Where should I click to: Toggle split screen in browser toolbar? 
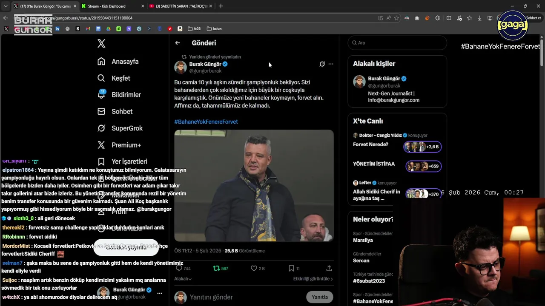449,18
